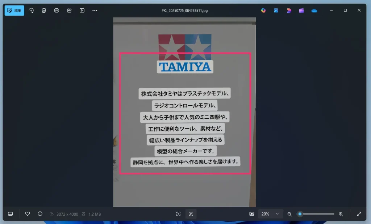Open Copilot icon in title bar
The image size is (371, 224).
click(x=263, y=11)
